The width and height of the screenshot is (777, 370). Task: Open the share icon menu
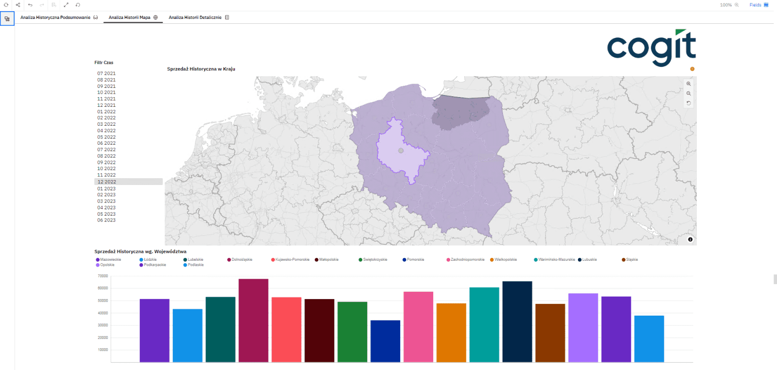pos(18,5)
